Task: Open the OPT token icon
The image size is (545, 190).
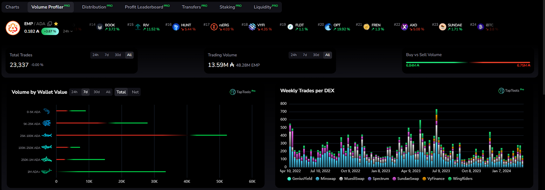Action: coord(329,27)
